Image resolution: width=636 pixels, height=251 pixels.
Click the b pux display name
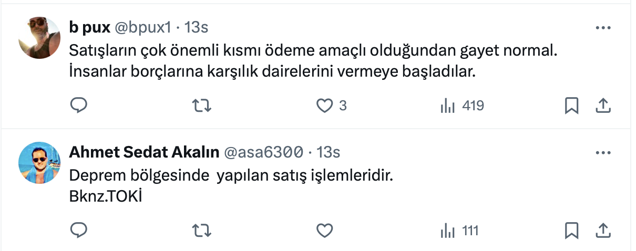[89, 27]
